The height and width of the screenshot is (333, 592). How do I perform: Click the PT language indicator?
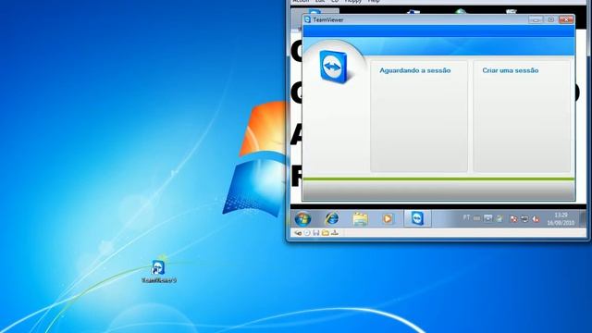(466, 218)
